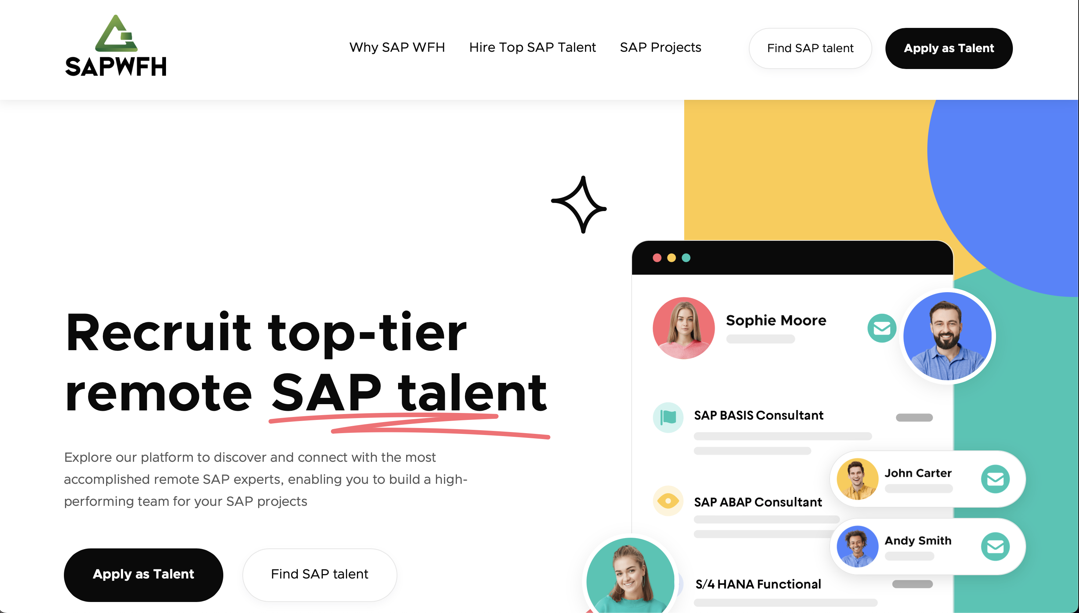Click the Apply as Talent header button
The height and width of the screenshot is (613, 1079).
(949, 48)
